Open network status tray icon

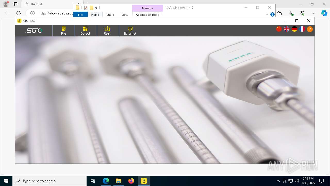click(291, 181)
